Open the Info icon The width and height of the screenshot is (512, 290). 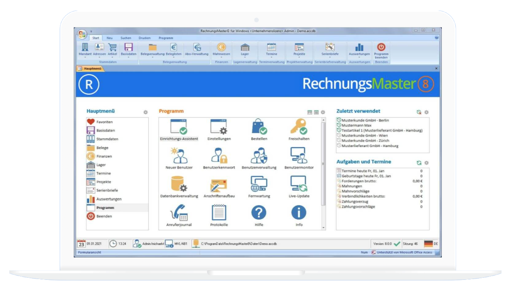tap(299, 216)
